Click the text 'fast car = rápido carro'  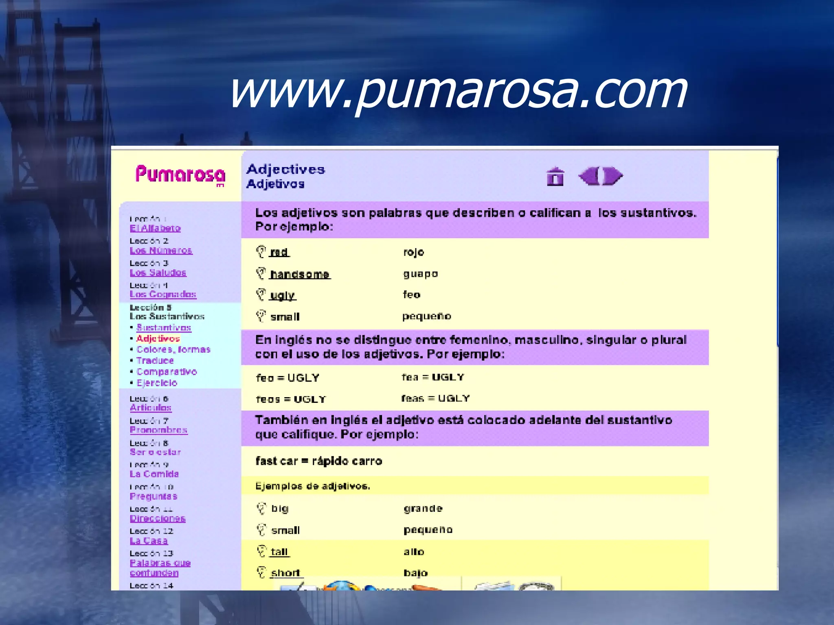pos(319,461)
